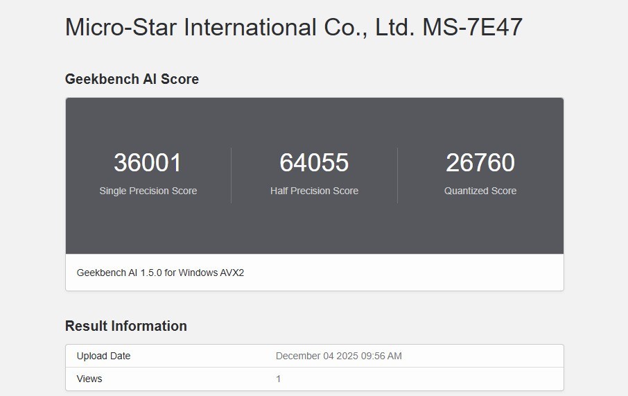Viewport: 628px width, 396px height.
Task: Select the 64055 half precision score number
Action: click(314, 163)
